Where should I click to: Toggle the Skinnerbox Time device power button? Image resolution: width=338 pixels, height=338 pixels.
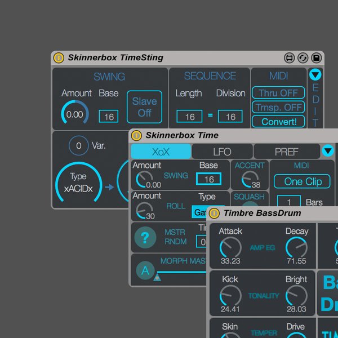click(136, 135)
